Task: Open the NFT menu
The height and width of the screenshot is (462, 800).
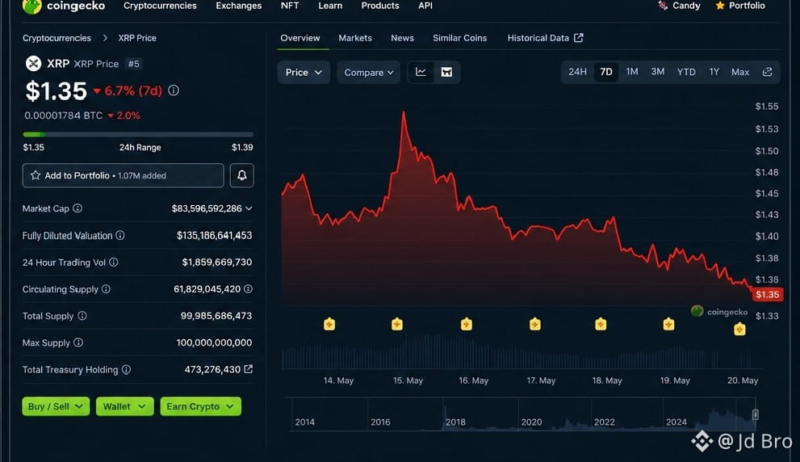Action: 290,6
